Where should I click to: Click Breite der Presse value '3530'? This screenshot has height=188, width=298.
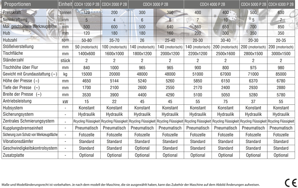pos(86,95)
